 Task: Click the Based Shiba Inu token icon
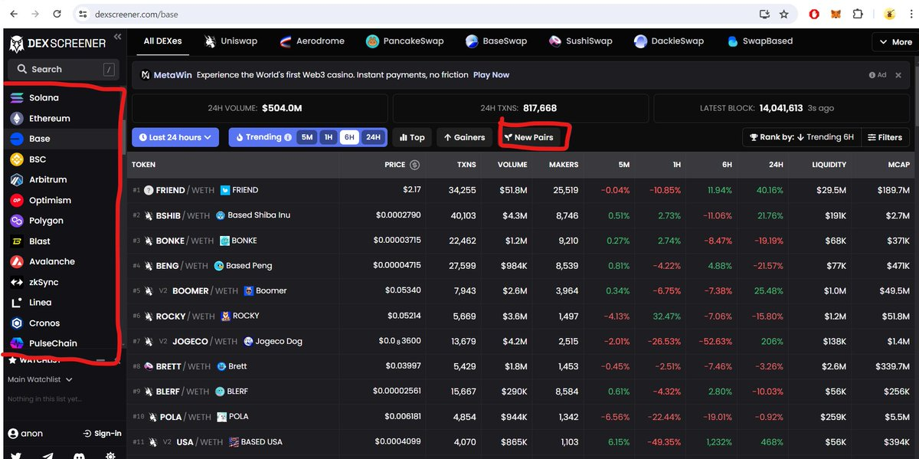click(221, 215)
